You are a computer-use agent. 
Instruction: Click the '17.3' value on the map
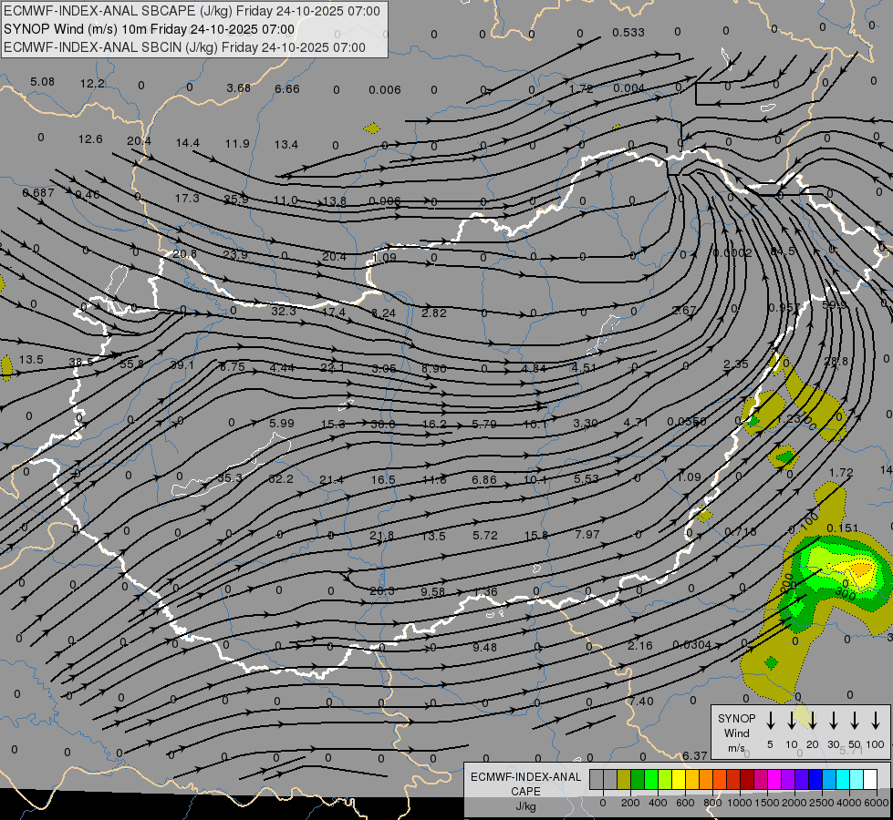click(x=187, y=198)
